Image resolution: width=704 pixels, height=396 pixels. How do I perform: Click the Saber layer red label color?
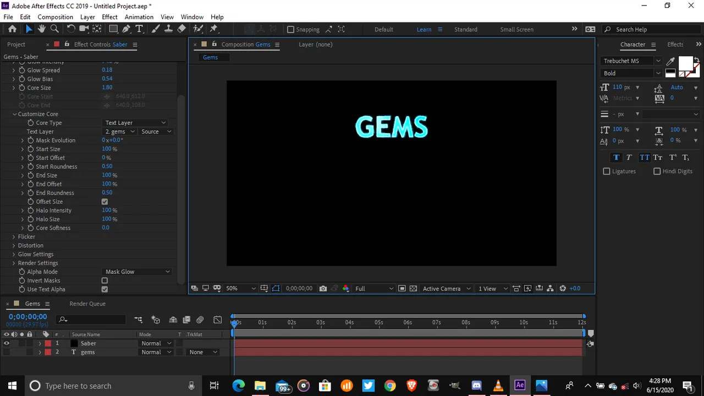point(48,343)
